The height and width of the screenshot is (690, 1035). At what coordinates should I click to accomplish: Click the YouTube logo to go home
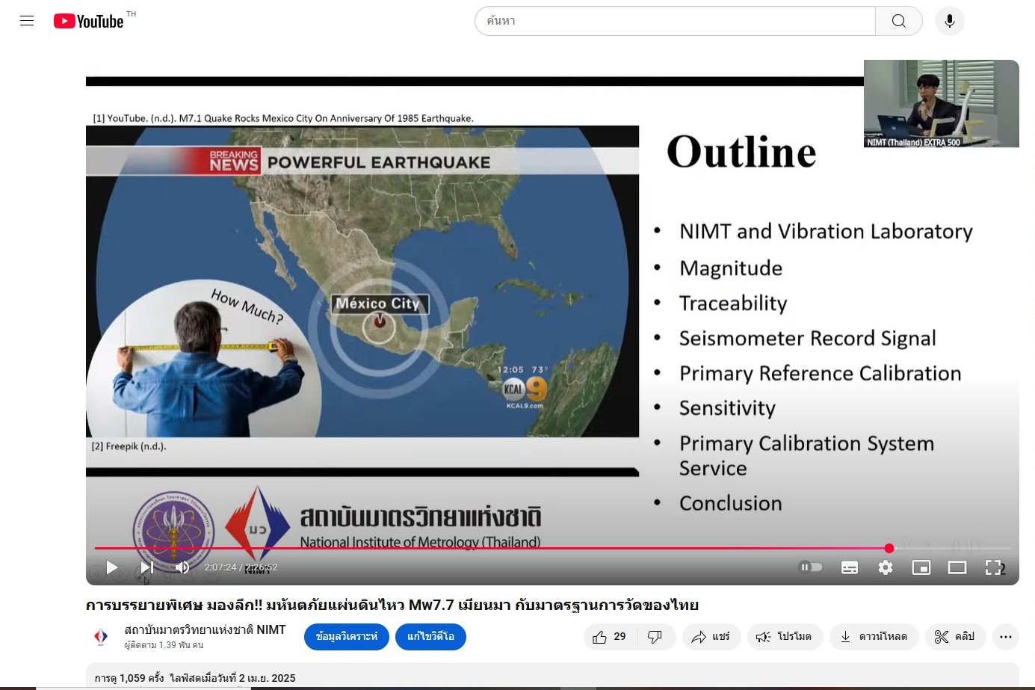tap(89, 21)
